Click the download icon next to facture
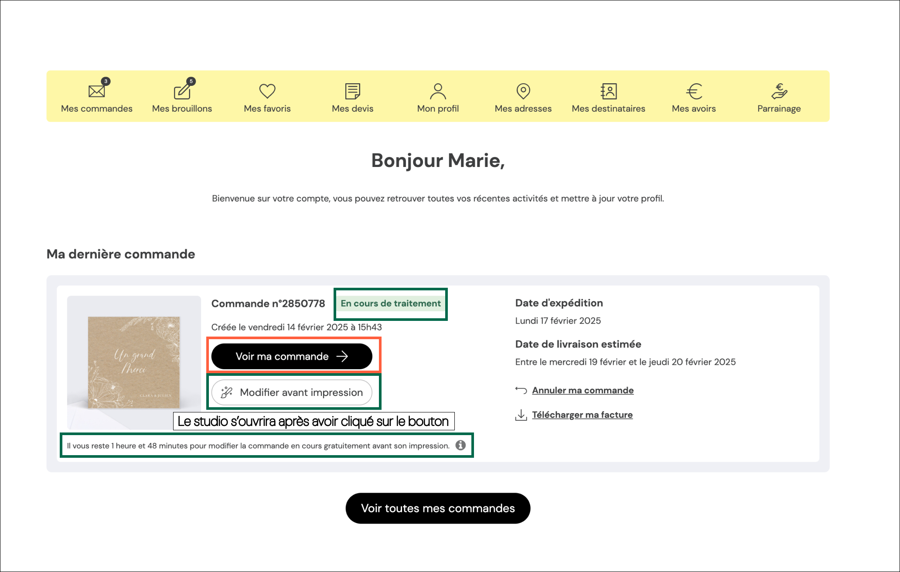The width and height of the screenshot is (900, 572). click(x=521, y=415)
